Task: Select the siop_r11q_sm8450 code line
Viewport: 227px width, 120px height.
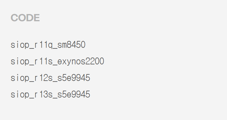Action: [48, 45]
